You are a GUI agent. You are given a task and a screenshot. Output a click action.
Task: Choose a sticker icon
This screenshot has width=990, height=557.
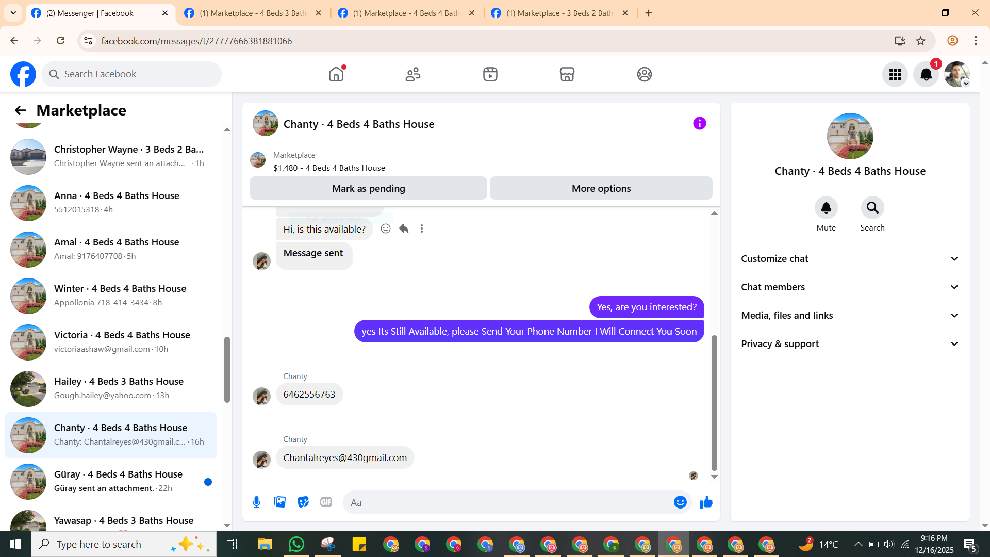click(303, 502)
